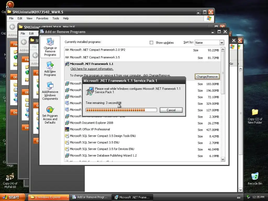Viewport: 268px width, 201px height.
Task: Expand the Windows Explorer taskbar group
Action: tap(68, 197)
